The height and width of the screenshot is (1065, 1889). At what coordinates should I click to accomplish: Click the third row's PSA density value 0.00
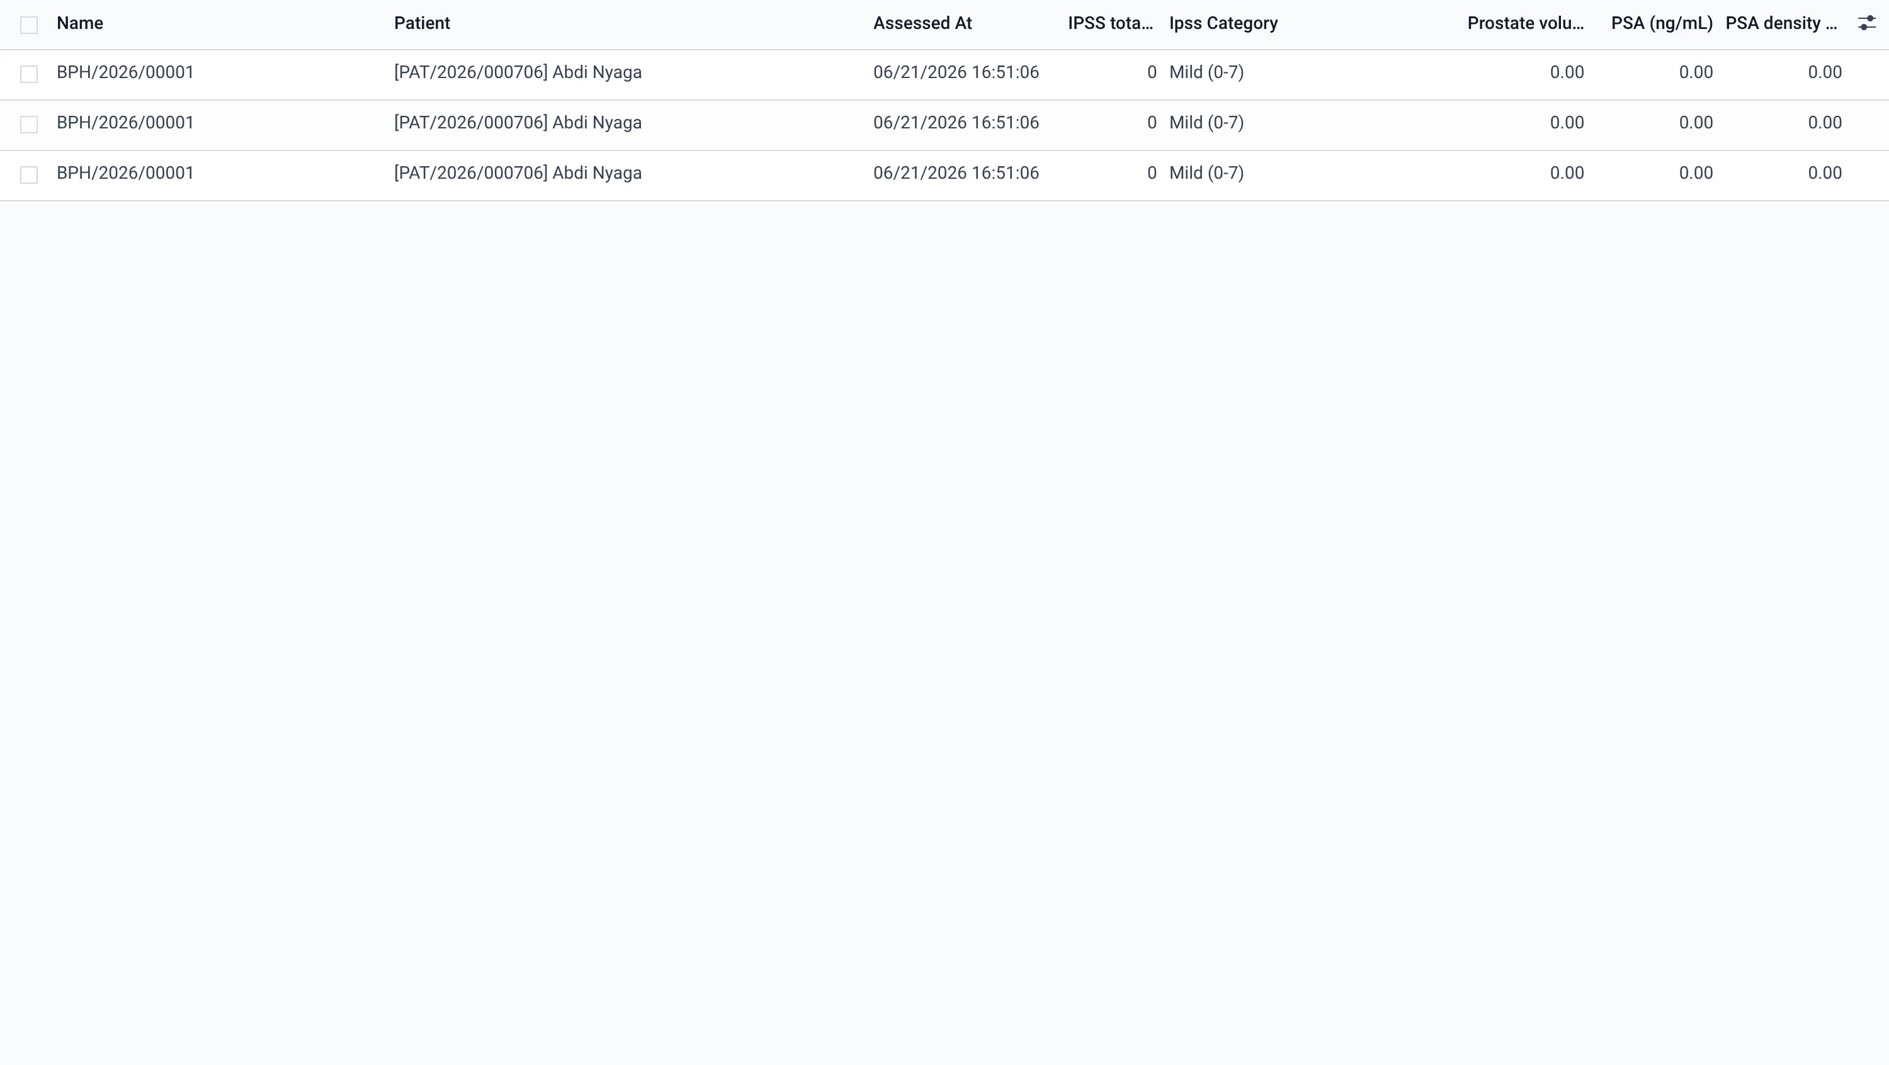pos(1825,173)
